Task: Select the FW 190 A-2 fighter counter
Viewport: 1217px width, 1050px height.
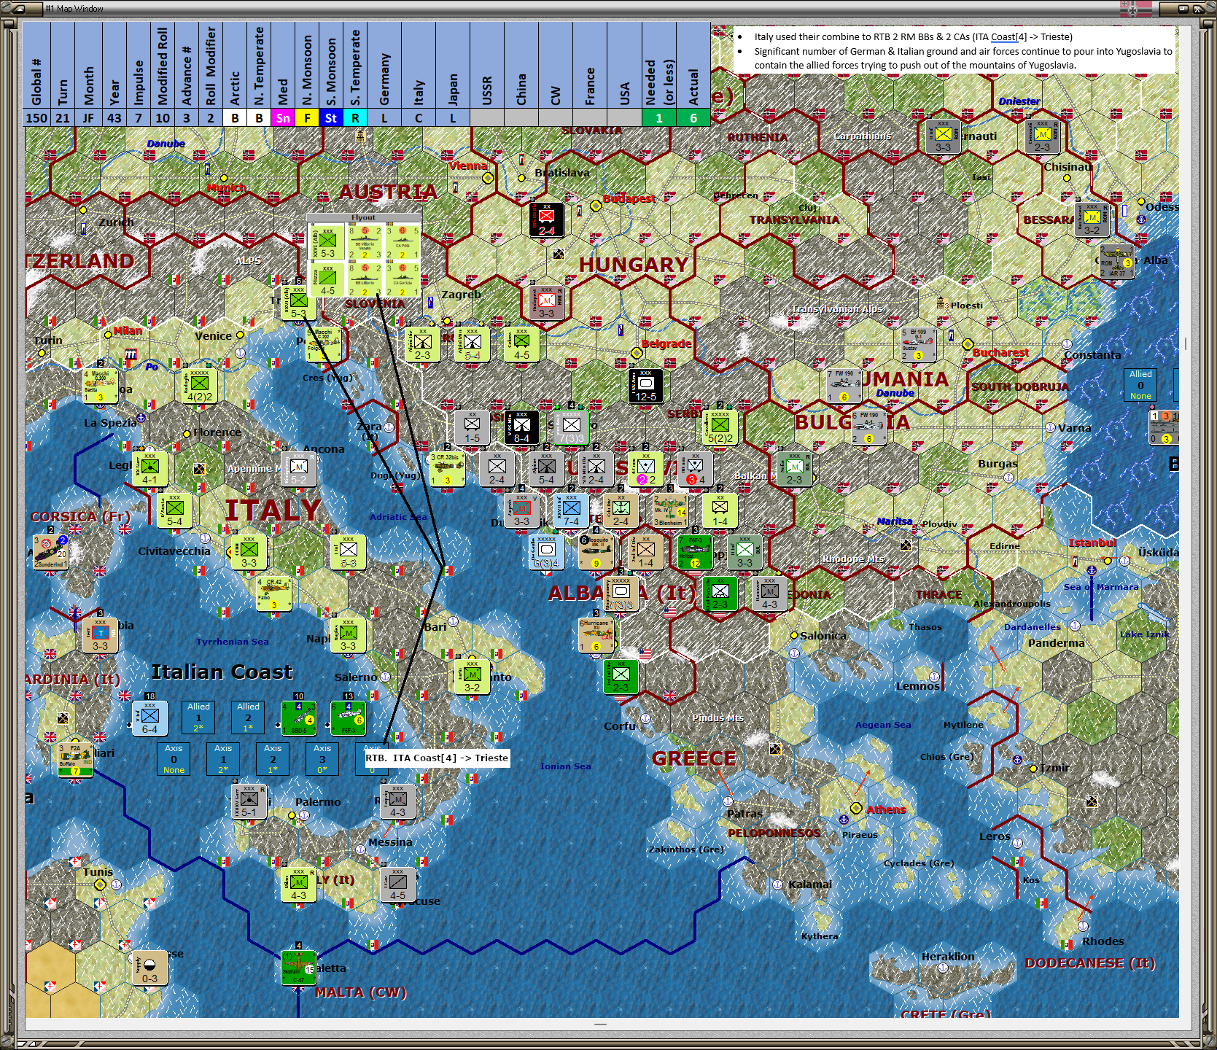Action: (844, 386)
